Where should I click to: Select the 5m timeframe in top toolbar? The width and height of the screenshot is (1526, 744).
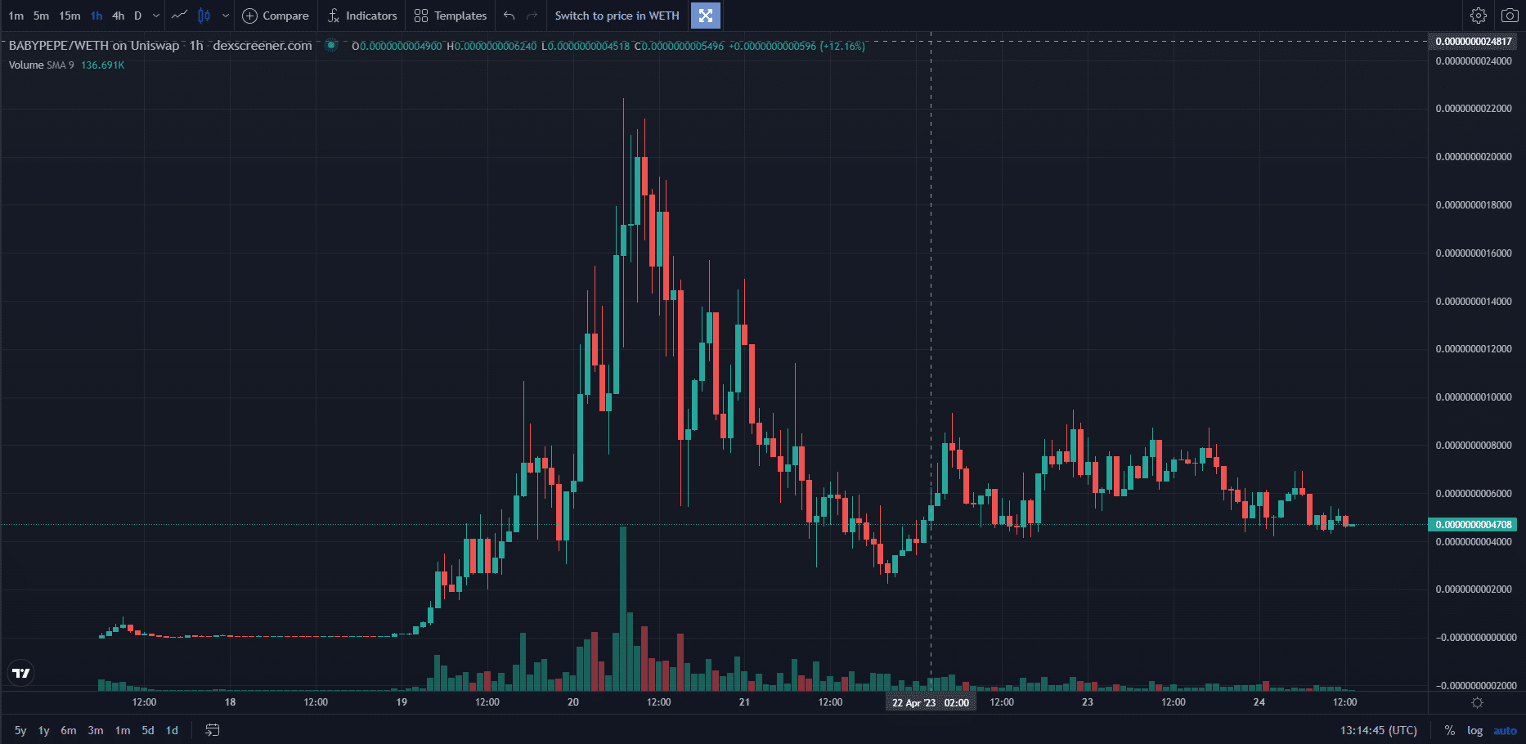coord(41,16)
